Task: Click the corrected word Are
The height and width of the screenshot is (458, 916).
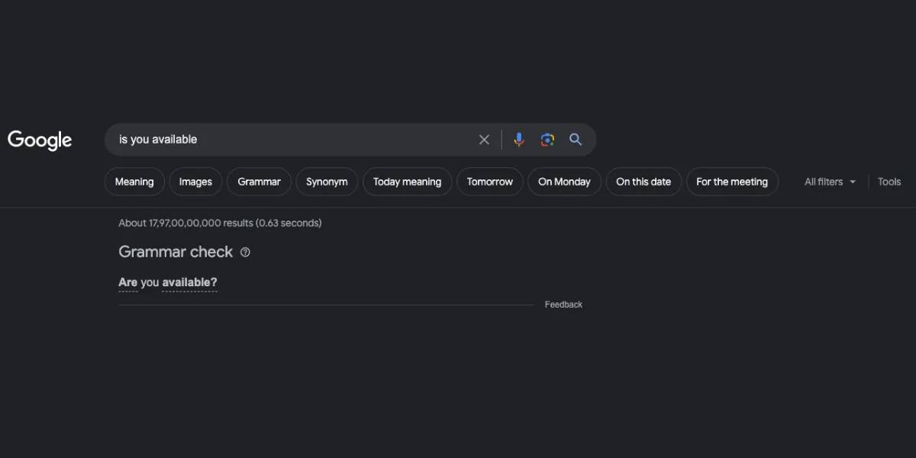Action: pyautogui.click(x=128, y=282)
